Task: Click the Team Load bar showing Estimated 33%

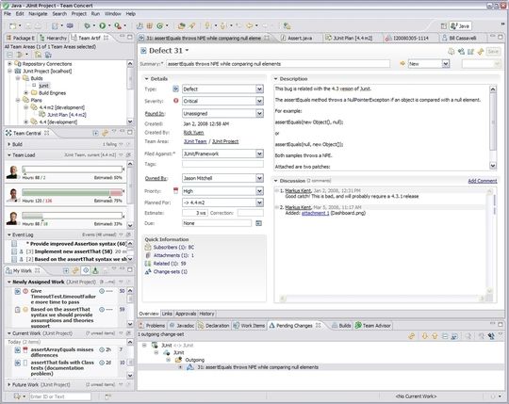Action: (x=73, y=216)
